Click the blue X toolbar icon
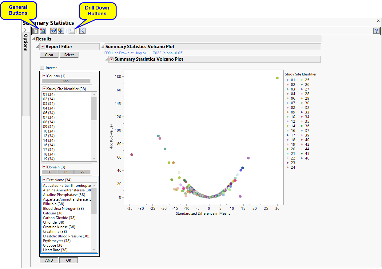Viewport: 382px width, 269px height. point(82,31)
